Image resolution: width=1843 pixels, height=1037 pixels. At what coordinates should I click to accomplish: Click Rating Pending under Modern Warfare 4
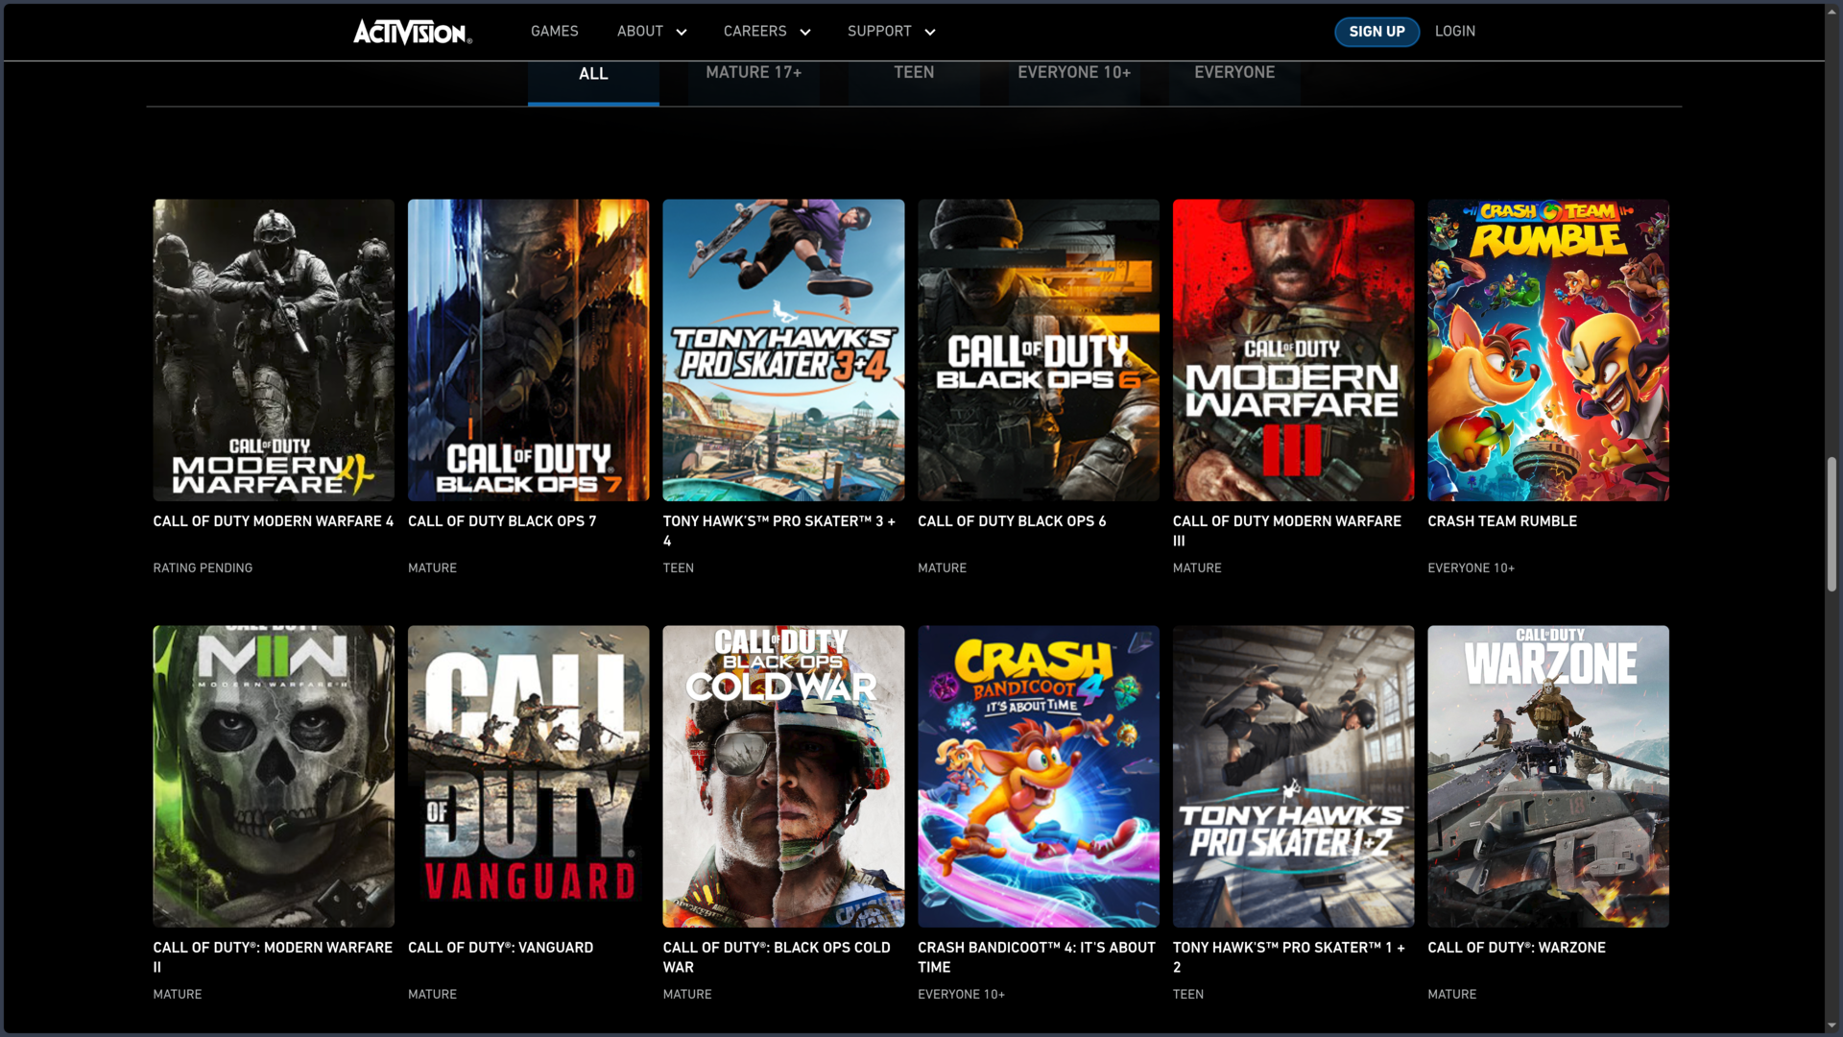pyautogui.click(x=203, y=568)
